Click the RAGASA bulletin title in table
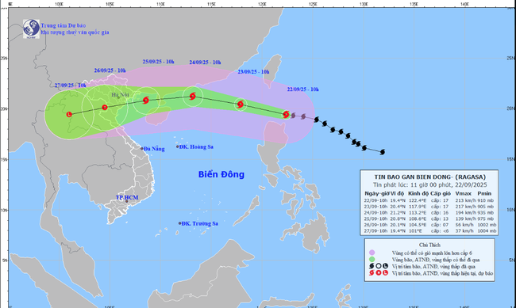This screenshot has height=308, width=516. tap(429, 177)
